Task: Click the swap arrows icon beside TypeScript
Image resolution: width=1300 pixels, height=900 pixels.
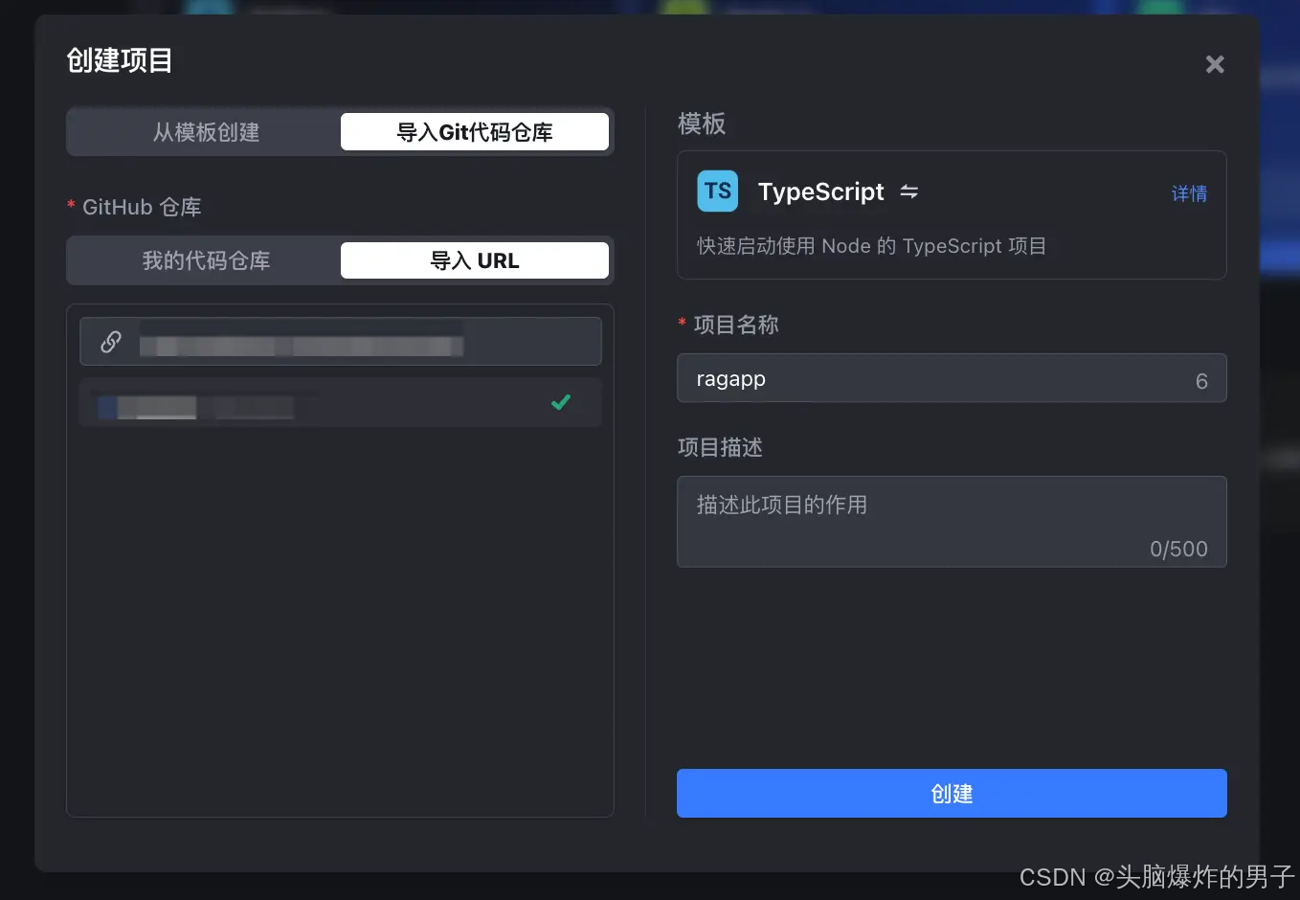Action: (908, 191)
